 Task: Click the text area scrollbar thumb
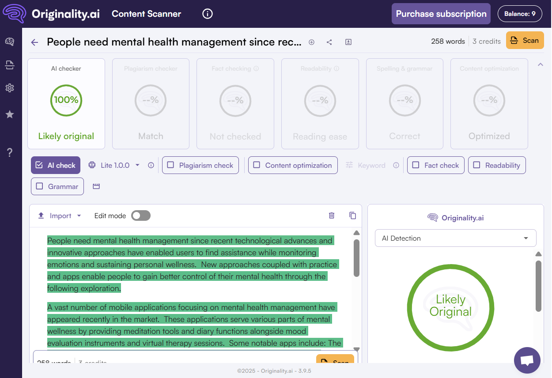click(356, 258)
